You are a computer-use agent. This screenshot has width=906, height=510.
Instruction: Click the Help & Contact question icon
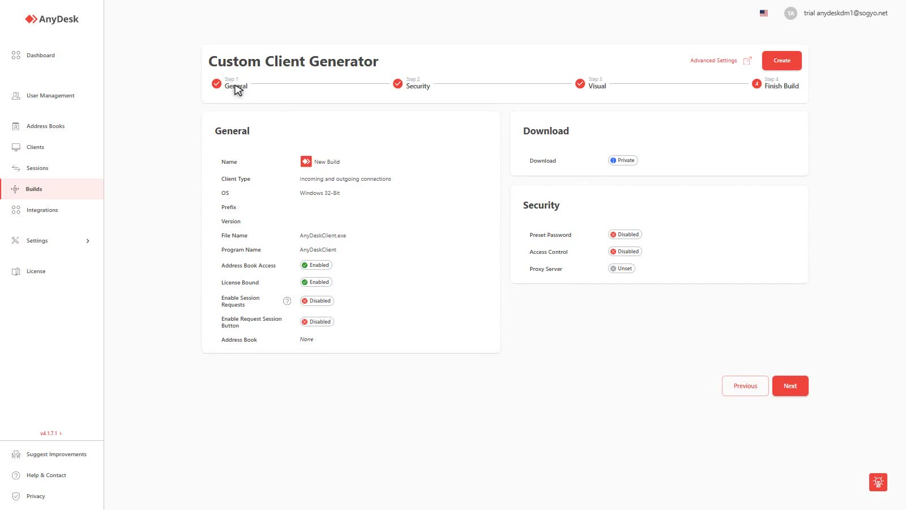(16, 475)
